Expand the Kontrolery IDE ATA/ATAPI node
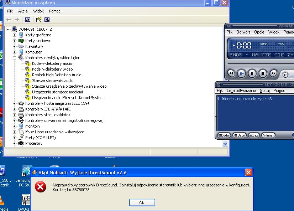The width and height of the screenshot is (294, 211). pyautogui.click(x=14, y=109)
